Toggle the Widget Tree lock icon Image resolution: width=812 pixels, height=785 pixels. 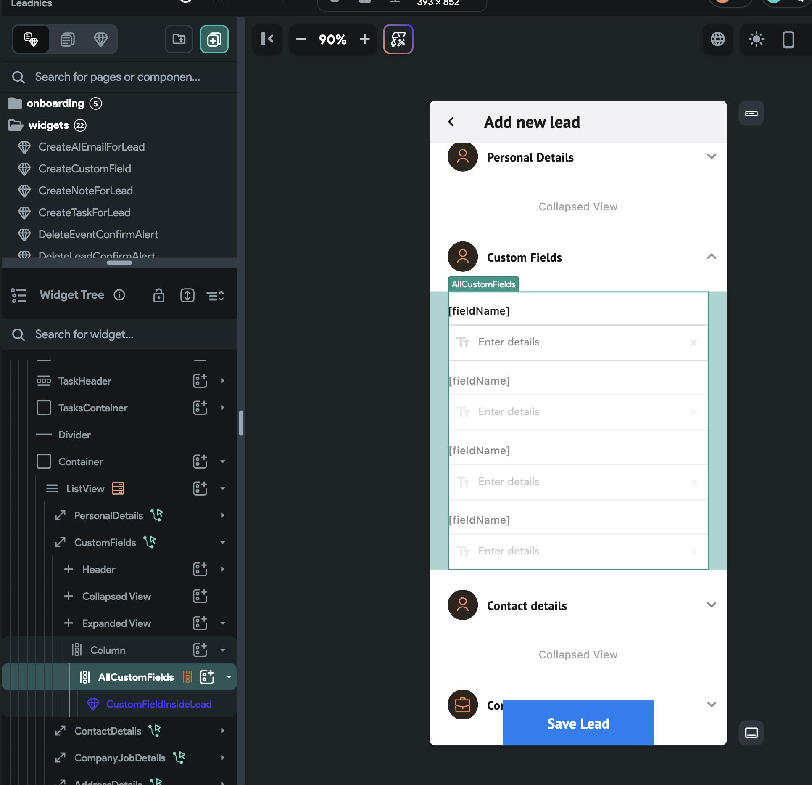(158, 295)
